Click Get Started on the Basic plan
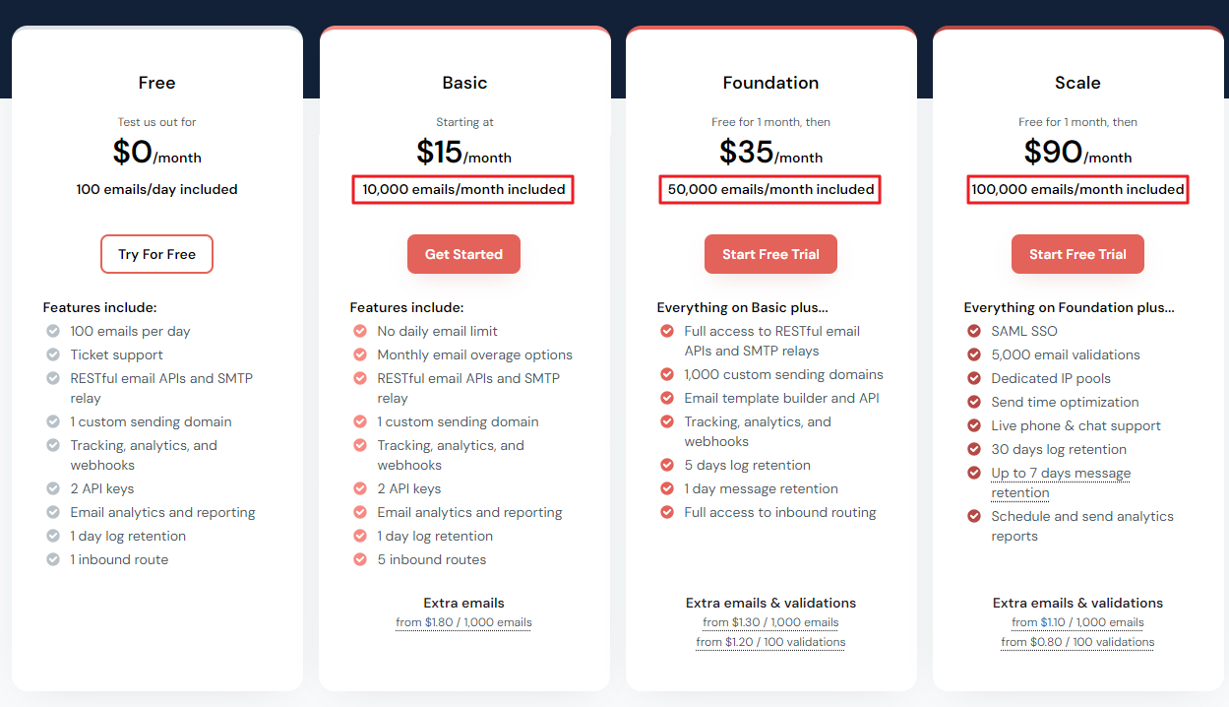 click(x=463, y=254)
